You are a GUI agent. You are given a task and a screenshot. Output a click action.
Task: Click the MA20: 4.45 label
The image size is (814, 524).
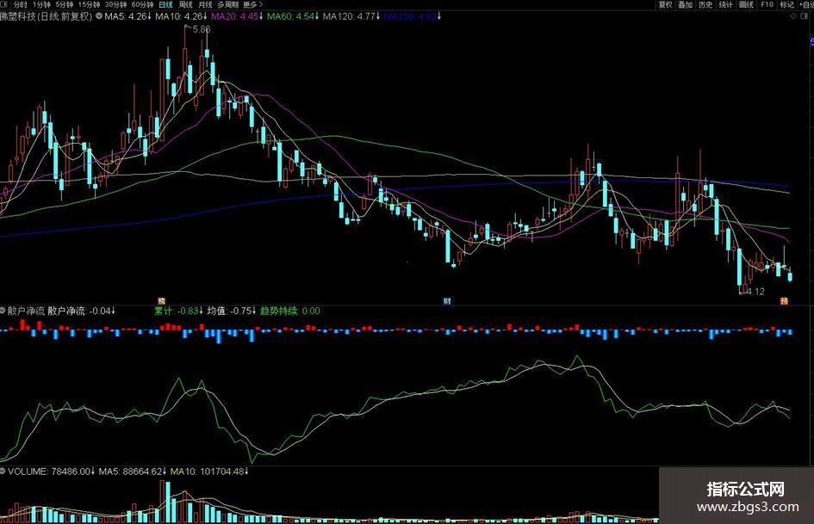tap(237, 16)
